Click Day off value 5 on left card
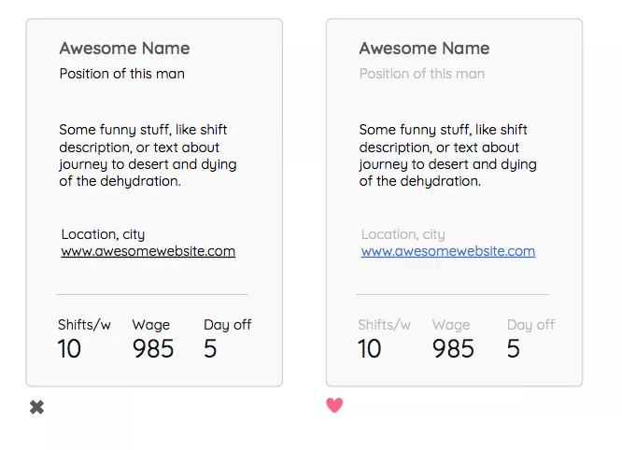This screenshot has width=622, height=450. [x=210, y=349]
